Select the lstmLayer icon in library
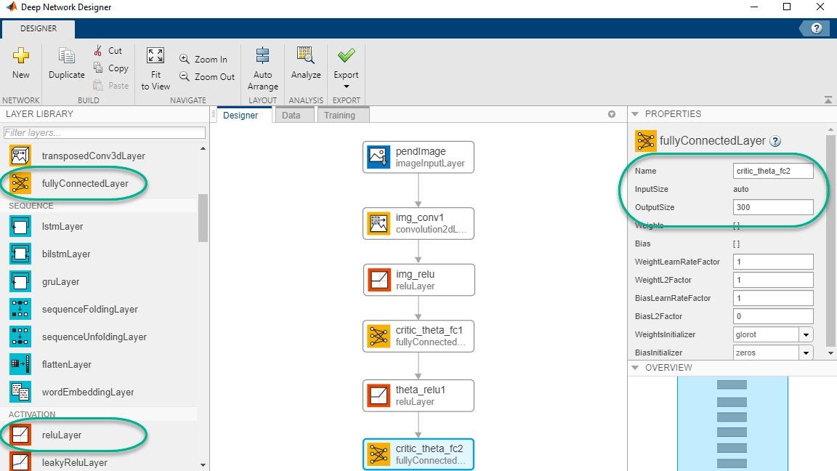Image resolution: width=837 pixels, height=471 pixels. [x=20, y=227]
